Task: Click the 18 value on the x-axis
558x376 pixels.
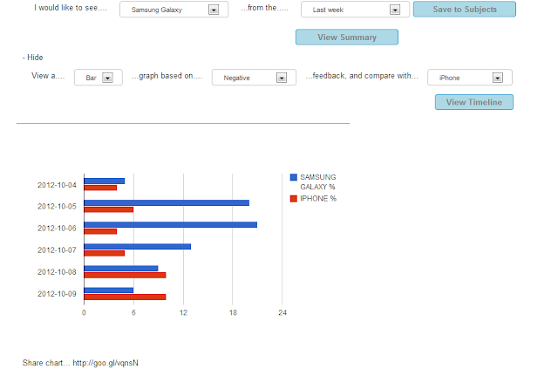Action: 233,312
